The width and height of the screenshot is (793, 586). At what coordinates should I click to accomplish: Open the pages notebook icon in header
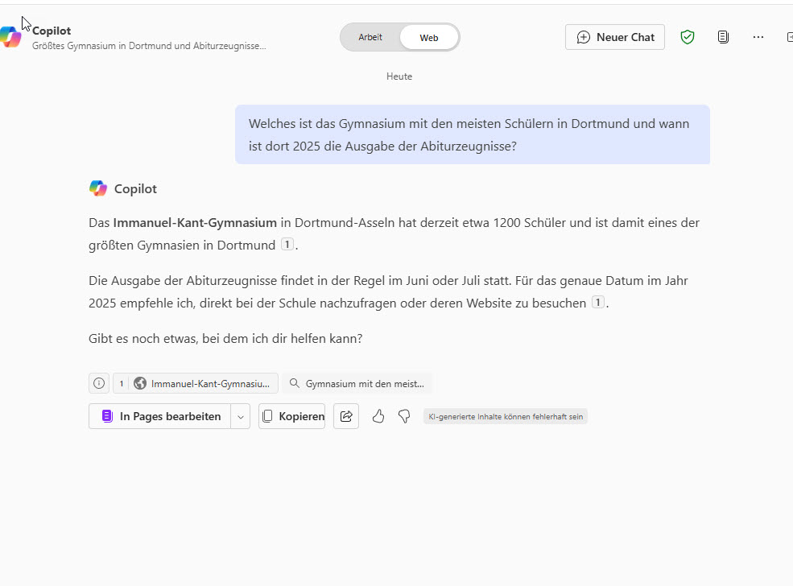pos(723,37)
